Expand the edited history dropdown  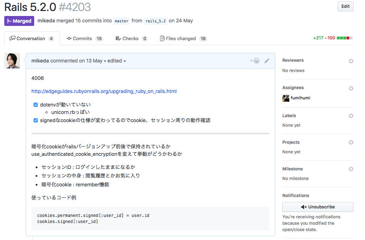[117, 61]
